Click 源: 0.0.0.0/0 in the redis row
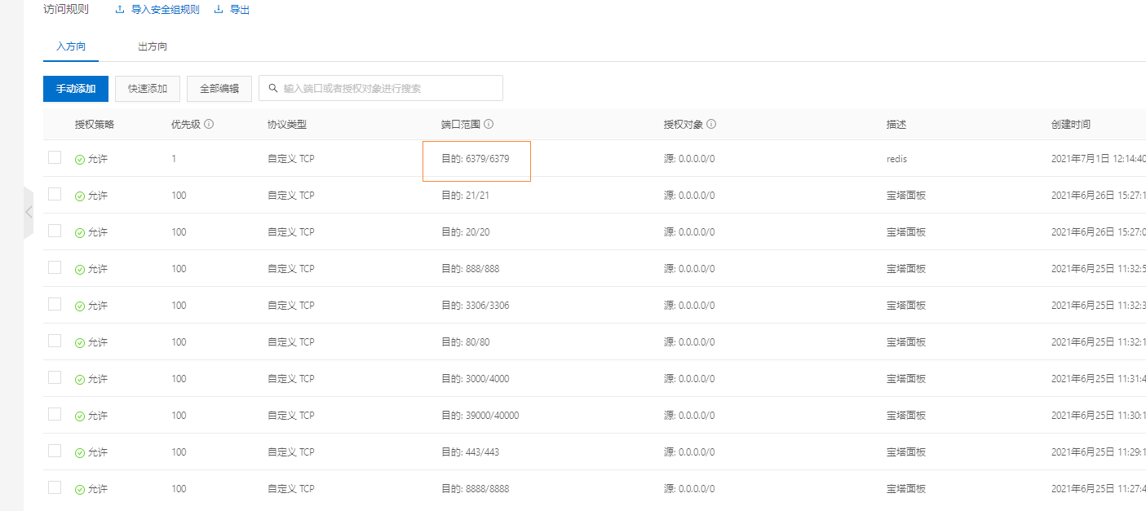 tap(689, 159)
